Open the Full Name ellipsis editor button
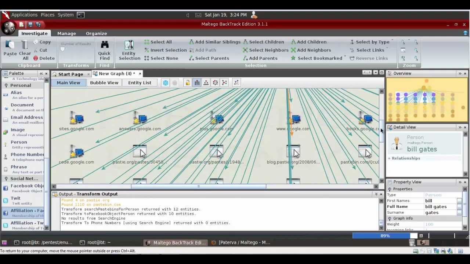The height and width of the screenshot is (264, 470). [459, 207]
